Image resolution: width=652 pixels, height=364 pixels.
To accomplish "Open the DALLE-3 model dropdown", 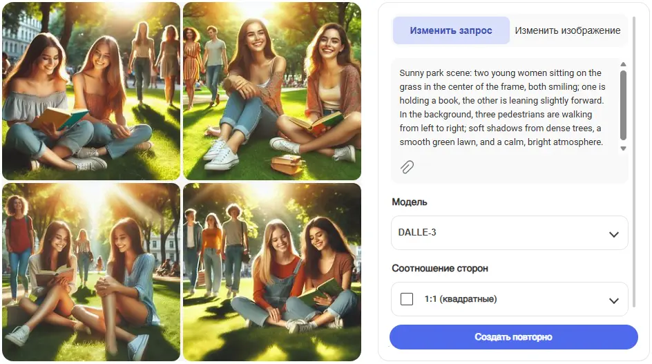I will [510, 233].
